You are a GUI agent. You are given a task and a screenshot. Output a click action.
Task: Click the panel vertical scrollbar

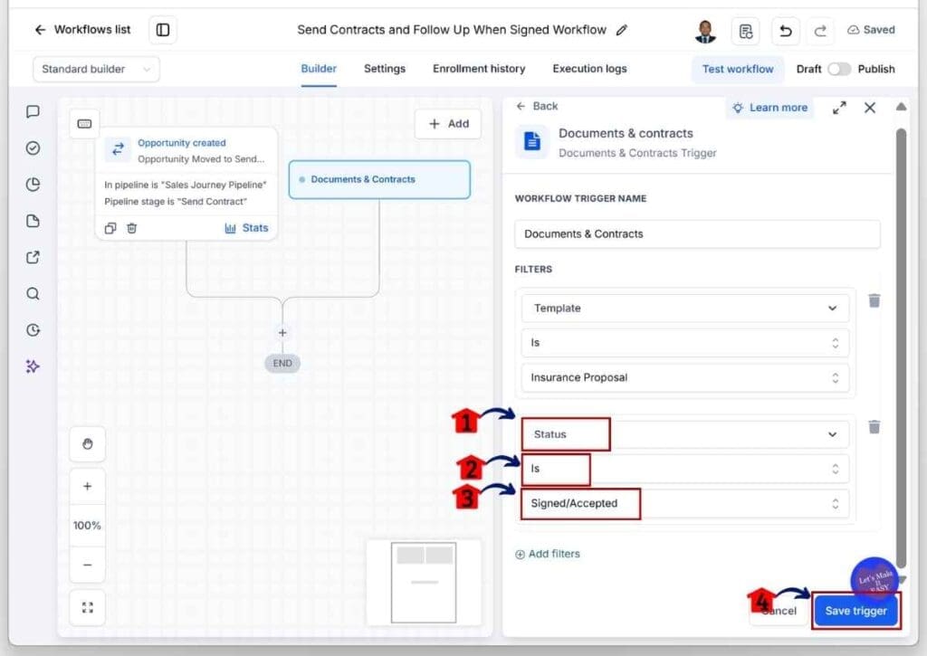click(901, 347)
